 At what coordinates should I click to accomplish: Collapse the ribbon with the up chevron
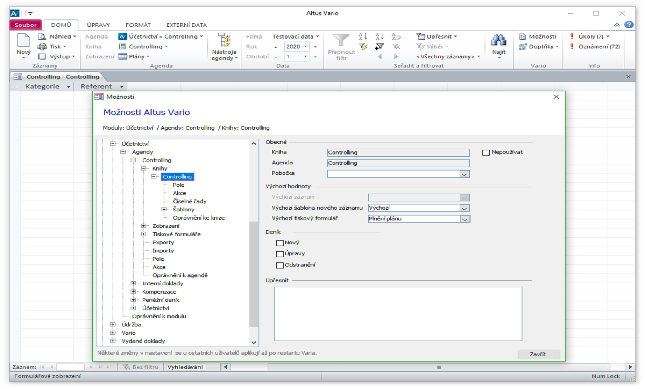[617, 25]
